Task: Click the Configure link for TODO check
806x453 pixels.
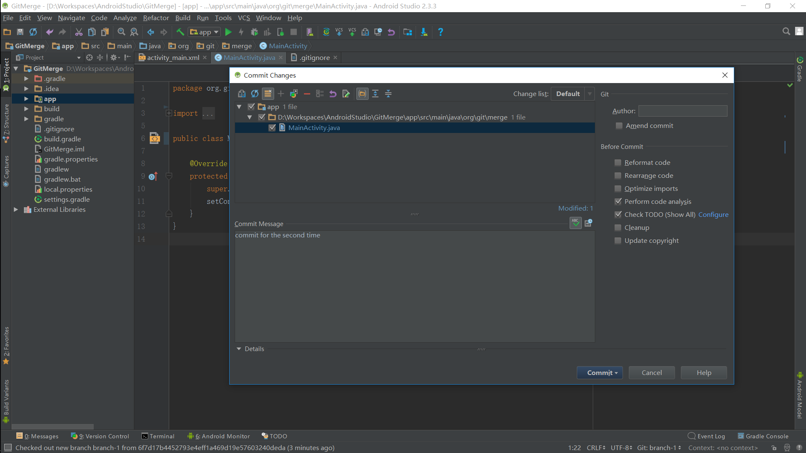Action: [x=713, y=215]
